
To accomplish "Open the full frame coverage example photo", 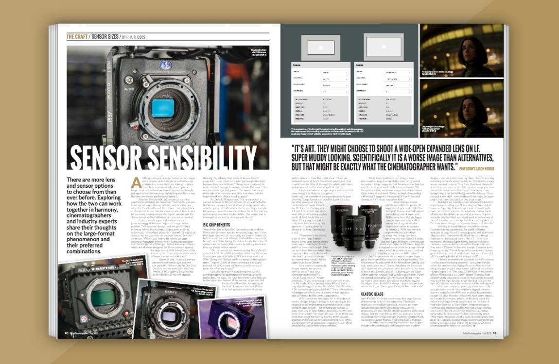I will coord(462,50).
